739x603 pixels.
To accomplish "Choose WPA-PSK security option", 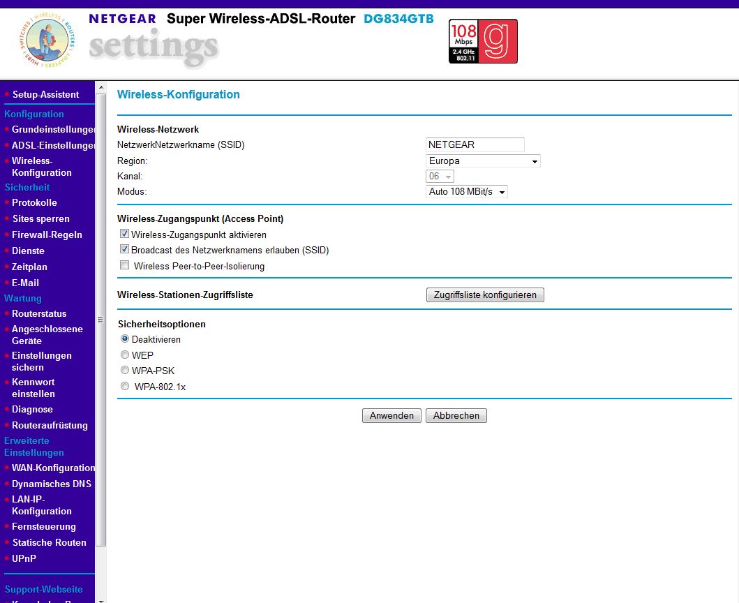I will (x=125, y=370).
